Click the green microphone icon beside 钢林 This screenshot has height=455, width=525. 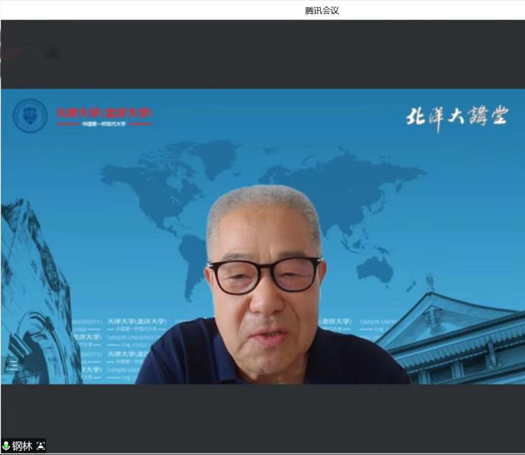pos(6,446)
